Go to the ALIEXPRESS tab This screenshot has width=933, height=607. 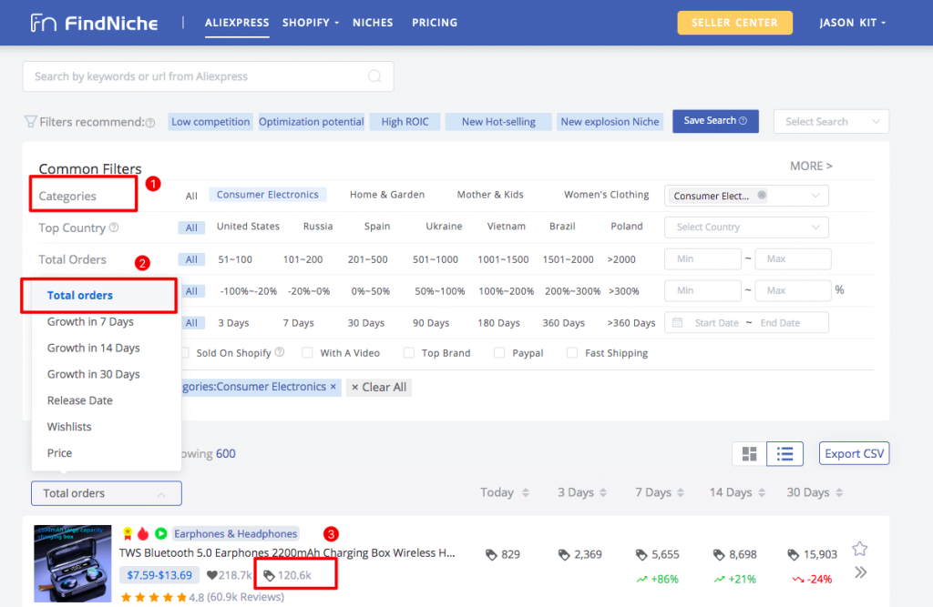[237, 23]
